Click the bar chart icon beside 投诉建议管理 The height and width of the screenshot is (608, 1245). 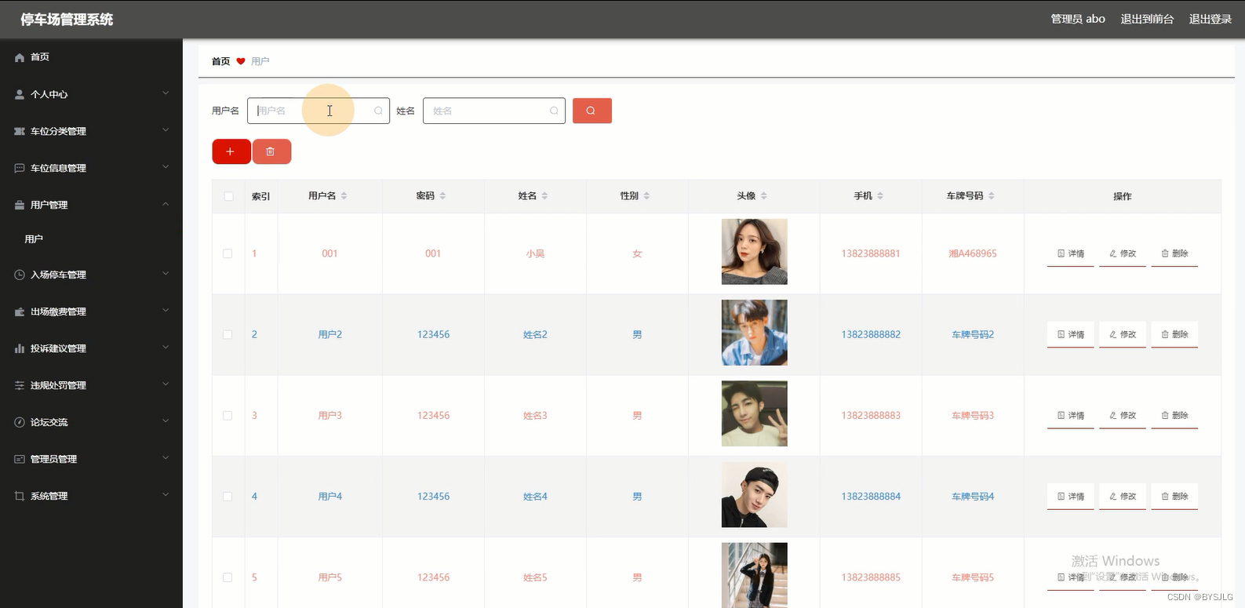coord(20,348)
